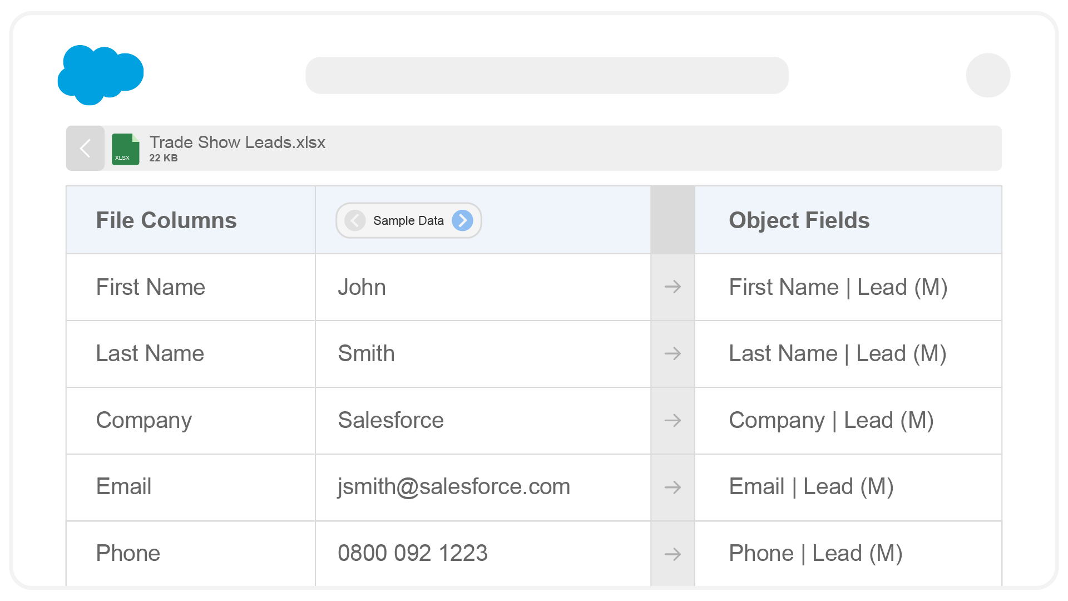Click the previous arrow in Sample Data control
The height and width of the screenshot is (601, 1068).
[354, 220]
